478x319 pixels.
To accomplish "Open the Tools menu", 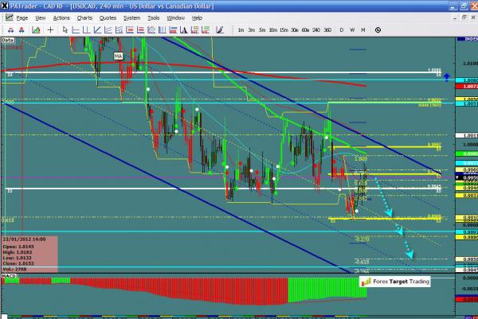I will 155,17.
